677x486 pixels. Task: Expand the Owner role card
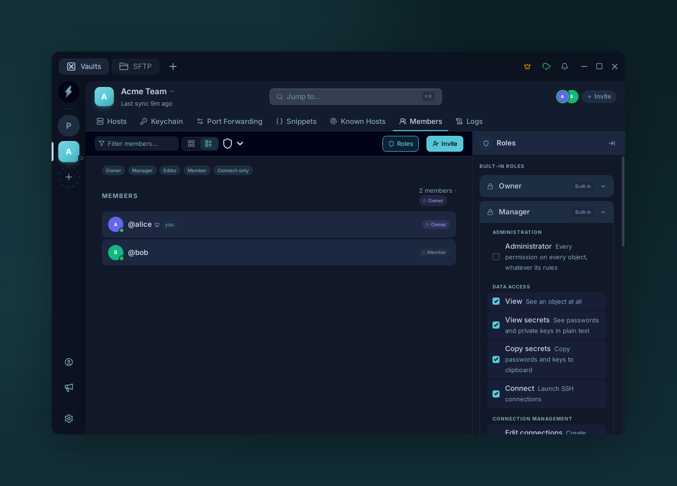[603, 186]
